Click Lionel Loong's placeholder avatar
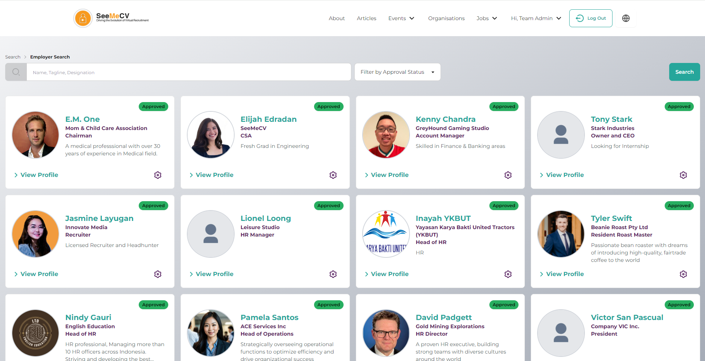705x361 pixels. (211, 234)
